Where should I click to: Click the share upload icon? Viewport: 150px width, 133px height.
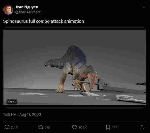[142, 127]
